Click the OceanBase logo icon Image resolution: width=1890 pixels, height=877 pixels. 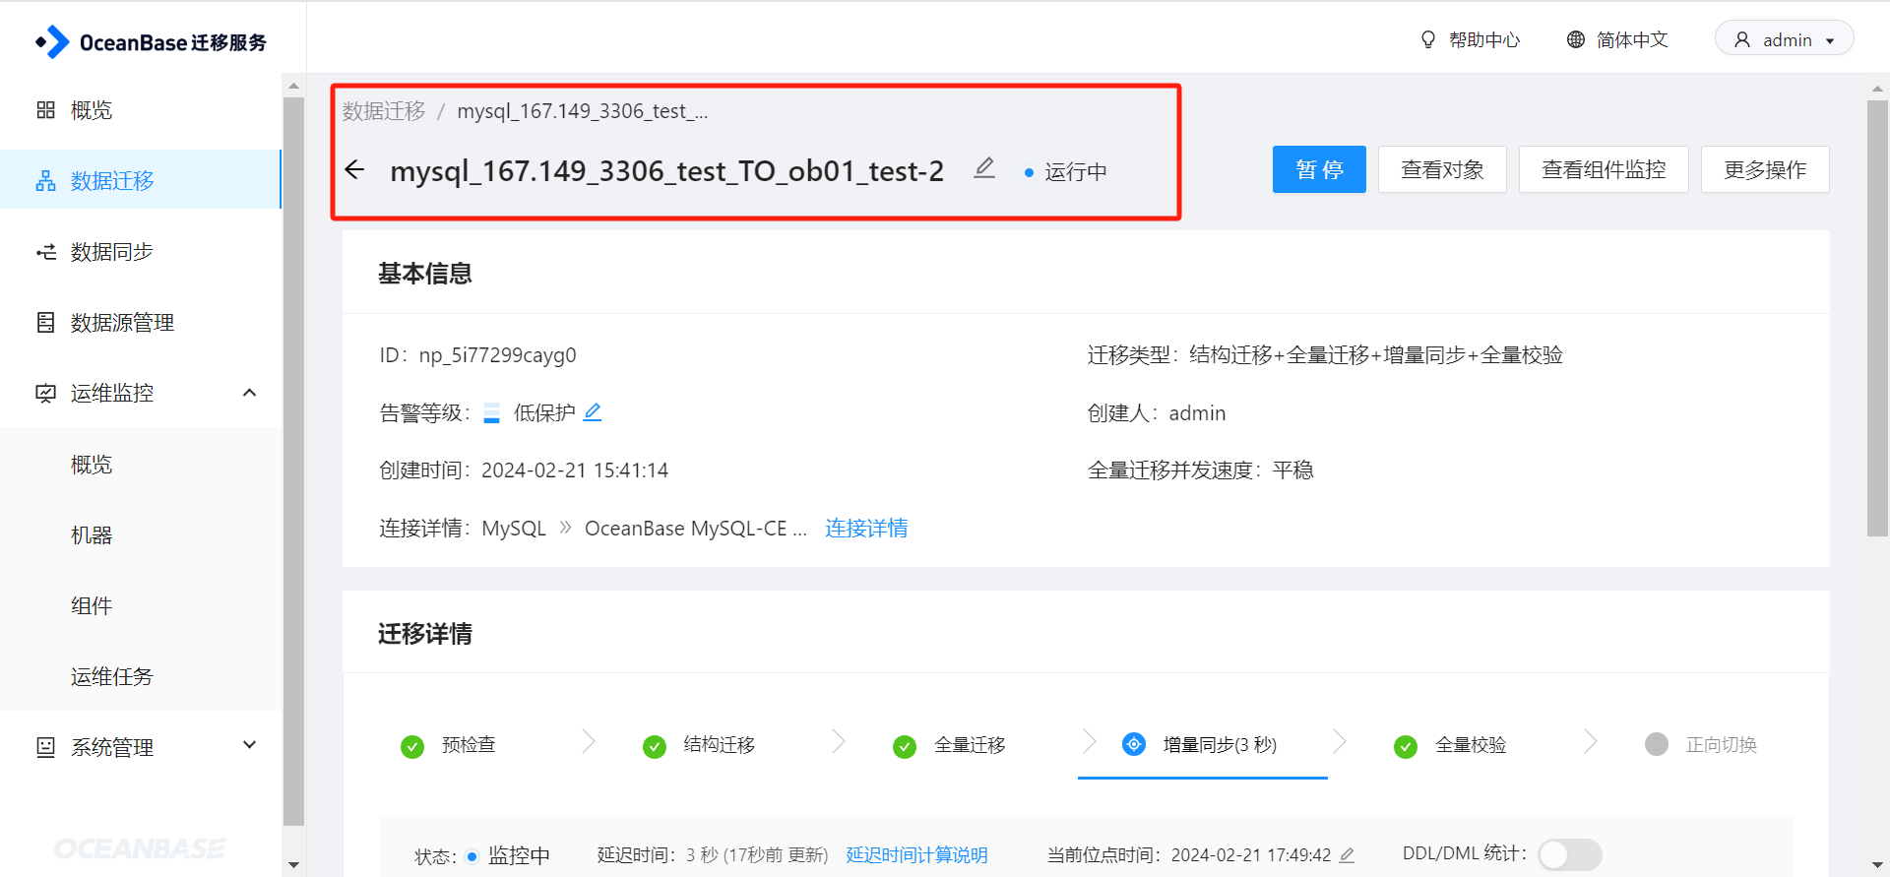click(x=52, y=42)
